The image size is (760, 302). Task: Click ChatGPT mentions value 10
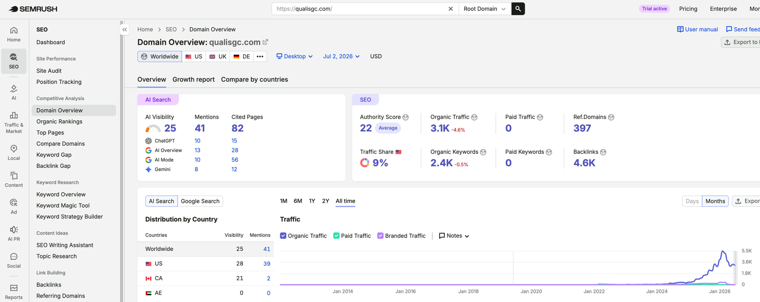[197, 141]
